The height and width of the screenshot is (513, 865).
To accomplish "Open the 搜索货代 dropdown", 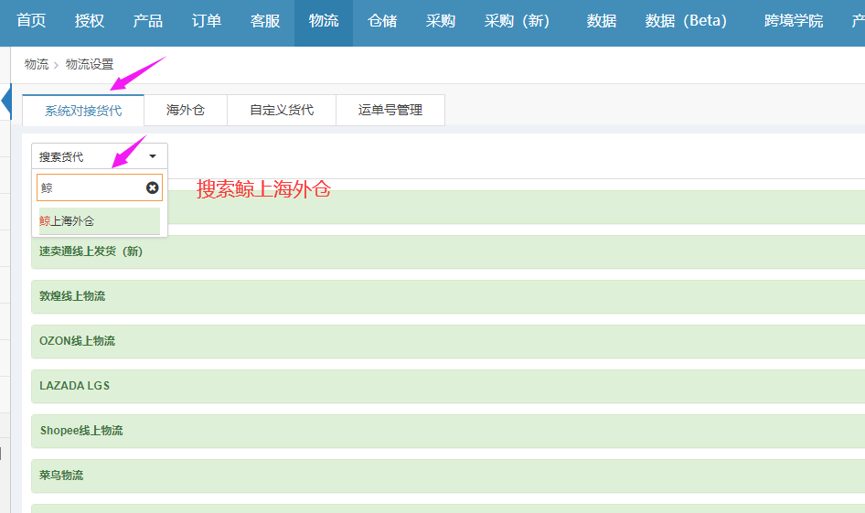I will tap(99, 156).
